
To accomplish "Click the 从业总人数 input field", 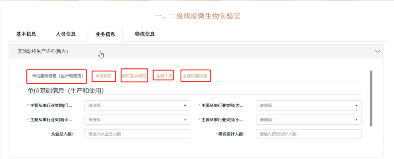I will coord(137,134).
